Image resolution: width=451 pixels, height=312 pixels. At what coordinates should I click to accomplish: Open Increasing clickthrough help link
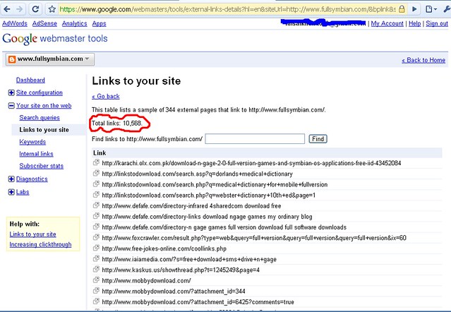tap(40, 244)
